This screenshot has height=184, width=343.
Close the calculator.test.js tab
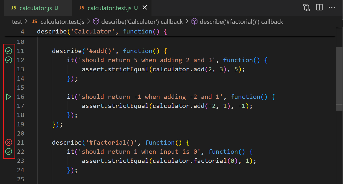tap(145, 7)
